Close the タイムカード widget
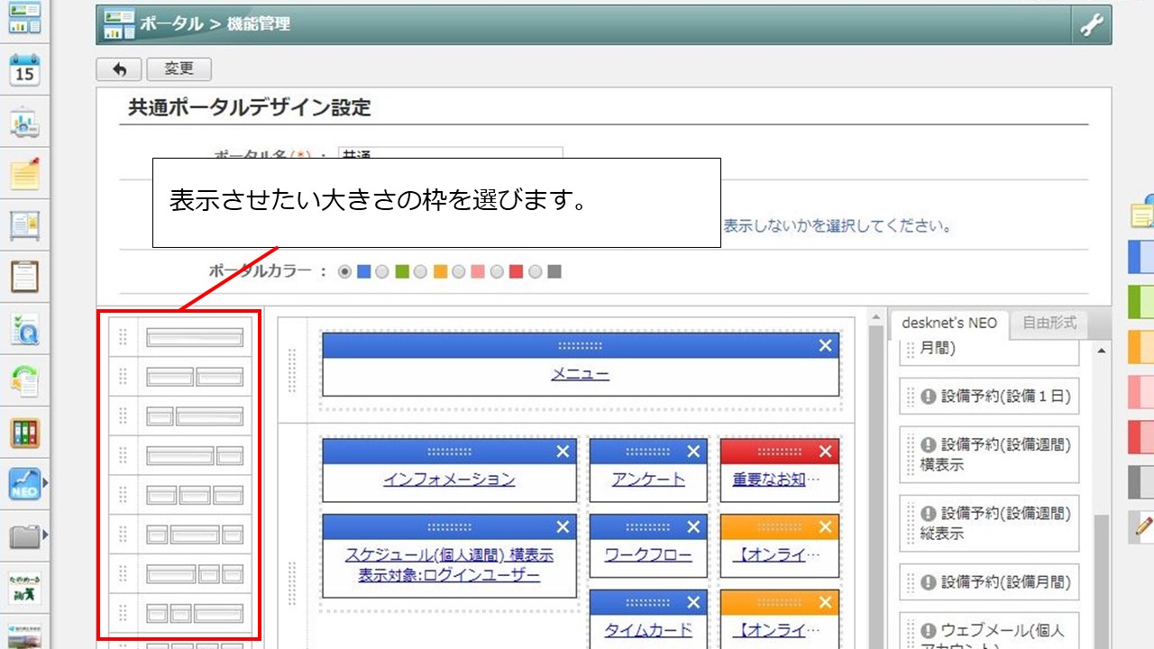This screenshot has height=649, width=1154. coord(693,603)
